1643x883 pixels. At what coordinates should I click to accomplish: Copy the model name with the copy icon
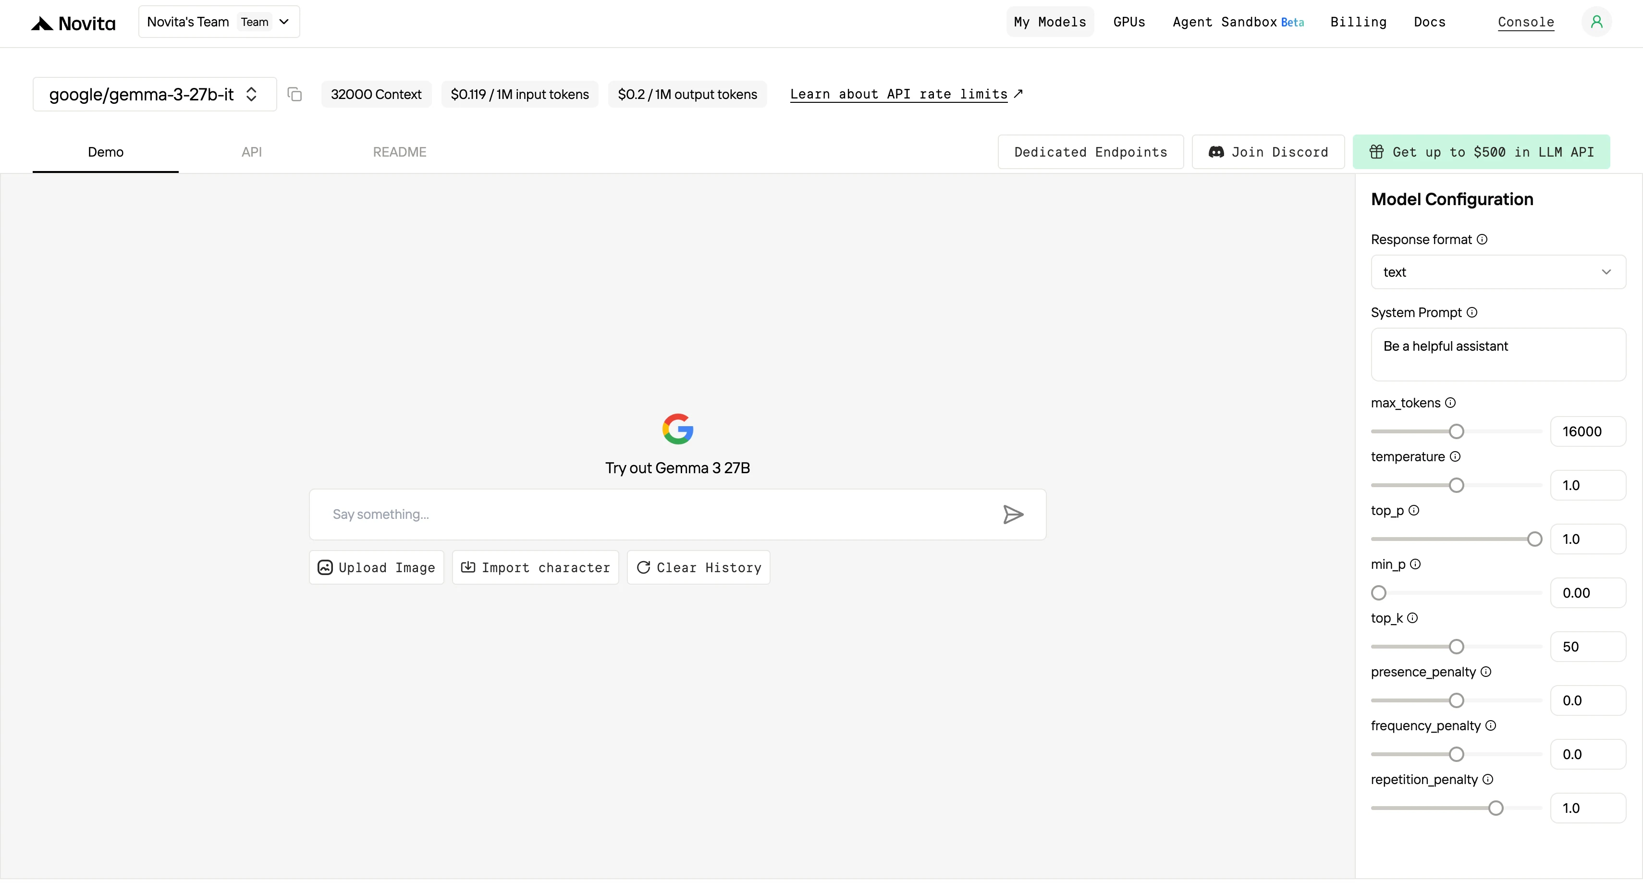coord(294,95)
